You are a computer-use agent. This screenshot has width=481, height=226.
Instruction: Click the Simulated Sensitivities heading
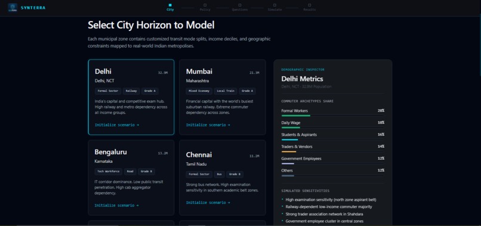[306, 191]
